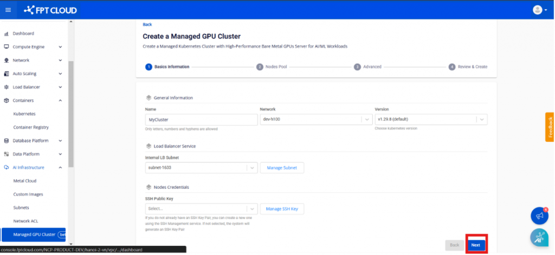Click the Load Balancer icon

(6, 87)
